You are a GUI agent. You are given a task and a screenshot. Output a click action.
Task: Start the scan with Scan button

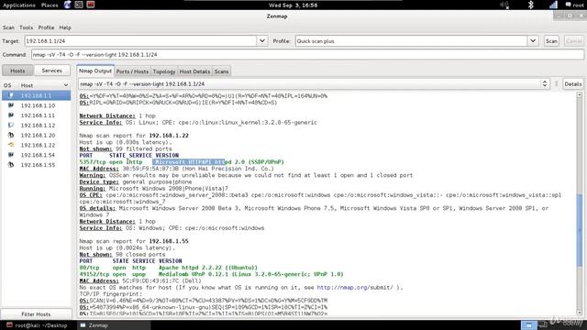tap(551, 40)
